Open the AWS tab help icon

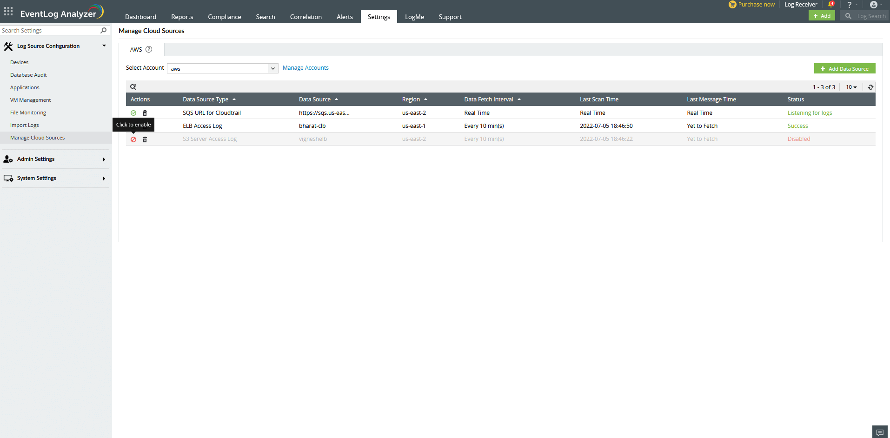click(149, 49)
